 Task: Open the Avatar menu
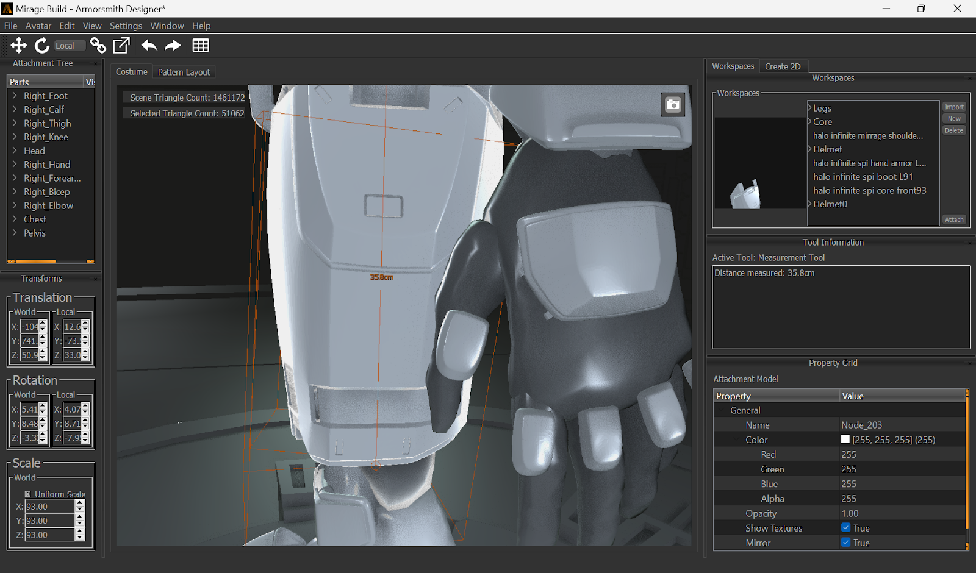coord(38,26)
